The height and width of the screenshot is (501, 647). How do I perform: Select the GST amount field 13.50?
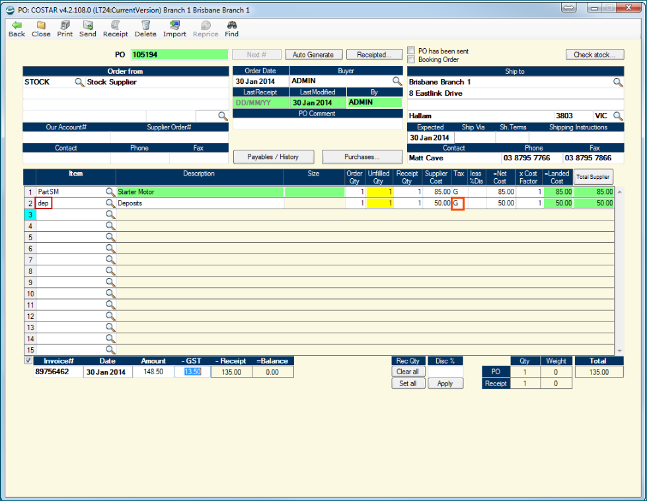(192, 372)
